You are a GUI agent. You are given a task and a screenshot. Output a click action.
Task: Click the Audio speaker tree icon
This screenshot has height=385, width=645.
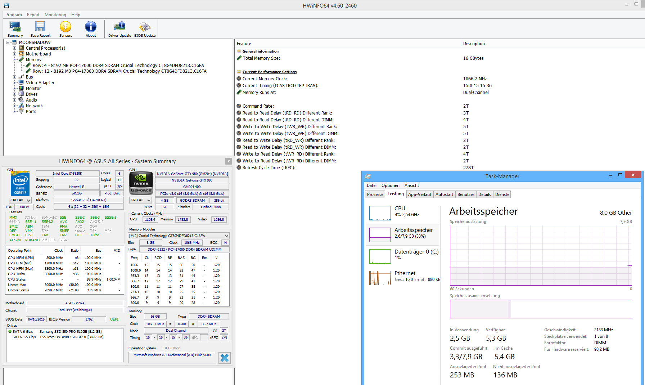click(x=21, y=100)
